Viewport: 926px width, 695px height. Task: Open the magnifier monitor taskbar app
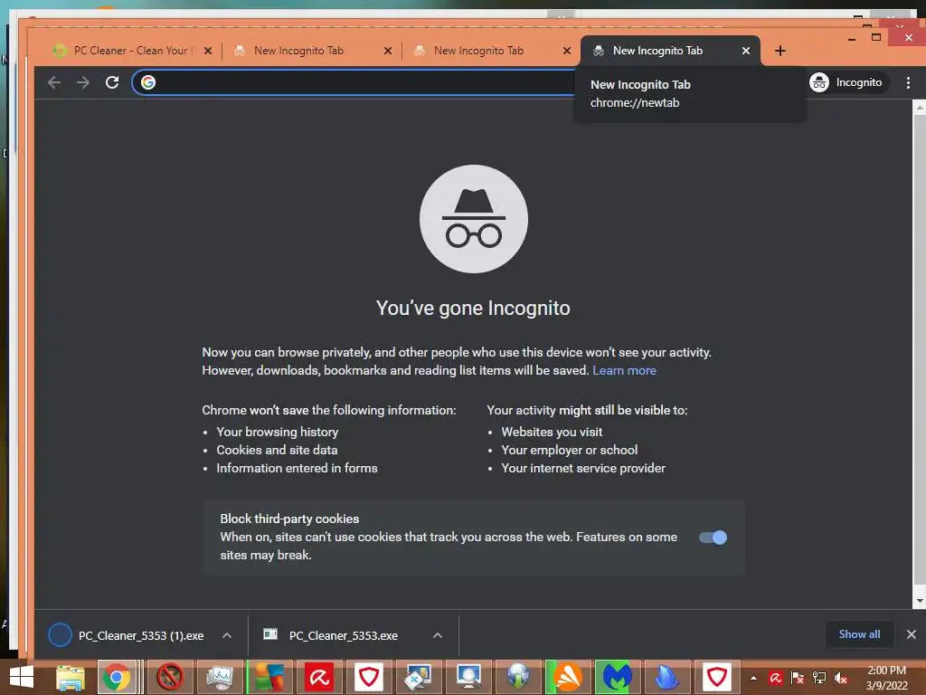(468, 677)
